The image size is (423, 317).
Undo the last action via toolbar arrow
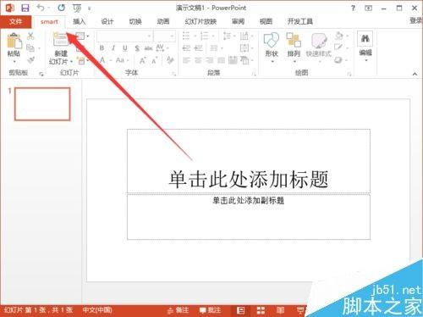click(x=41, y=8)
